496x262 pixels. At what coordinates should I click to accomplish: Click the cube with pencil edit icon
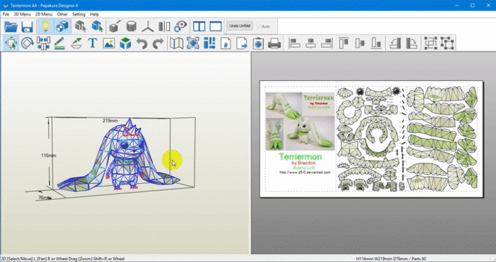pos(114,27)
